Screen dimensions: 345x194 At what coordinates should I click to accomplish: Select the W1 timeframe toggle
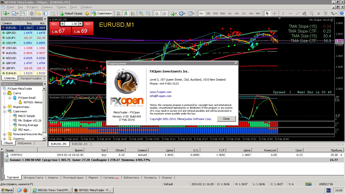click(251, 13)
